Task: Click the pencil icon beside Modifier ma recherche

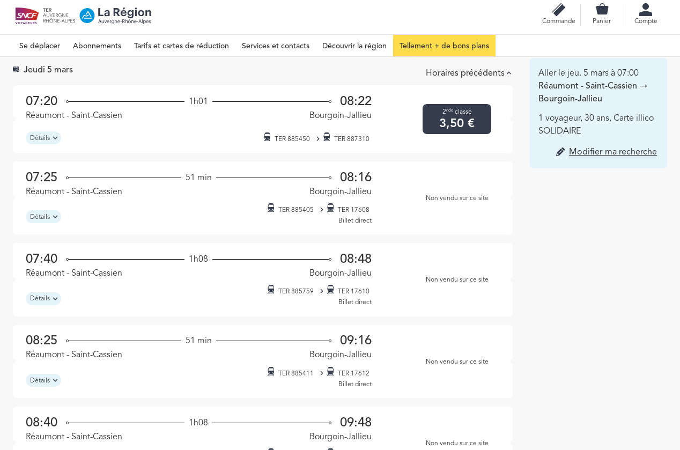Action: (560, 152)
